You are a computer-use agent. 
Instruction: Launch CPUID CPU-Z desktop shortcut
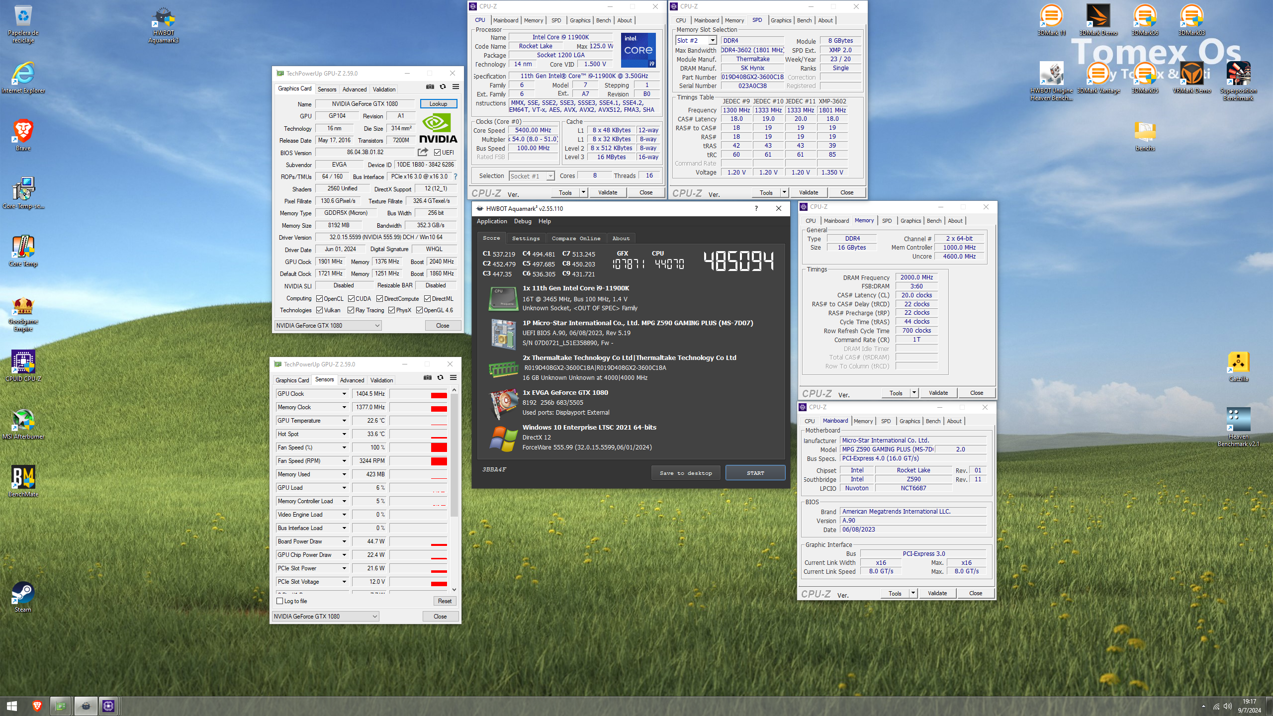(23, 366)
